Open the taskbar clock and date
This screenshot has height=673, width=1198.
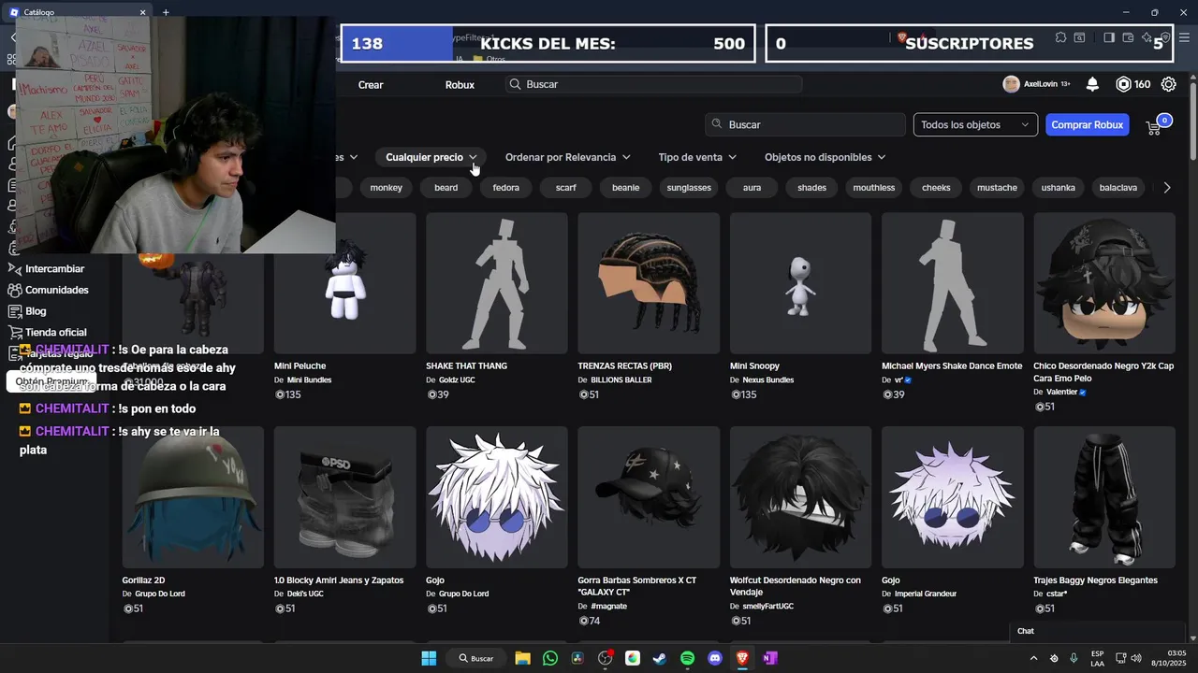[1170, 658]
